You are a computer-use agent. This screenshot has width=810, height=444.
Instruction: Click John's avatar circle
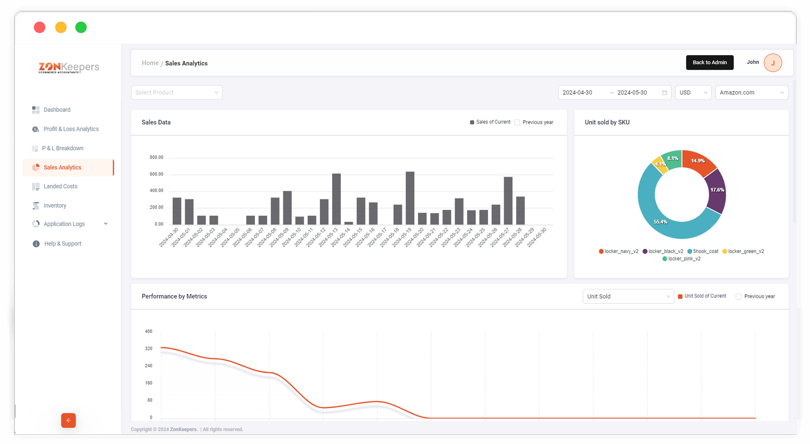pyautogui.click(x=772, y=63)
